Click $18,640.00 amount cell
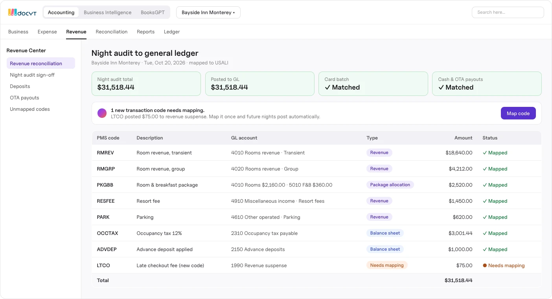Screen dimensions: 552x299 459,152
